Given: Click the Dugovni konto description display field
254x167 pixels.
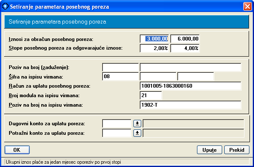Looking at the screenshot, I should 193,124.
